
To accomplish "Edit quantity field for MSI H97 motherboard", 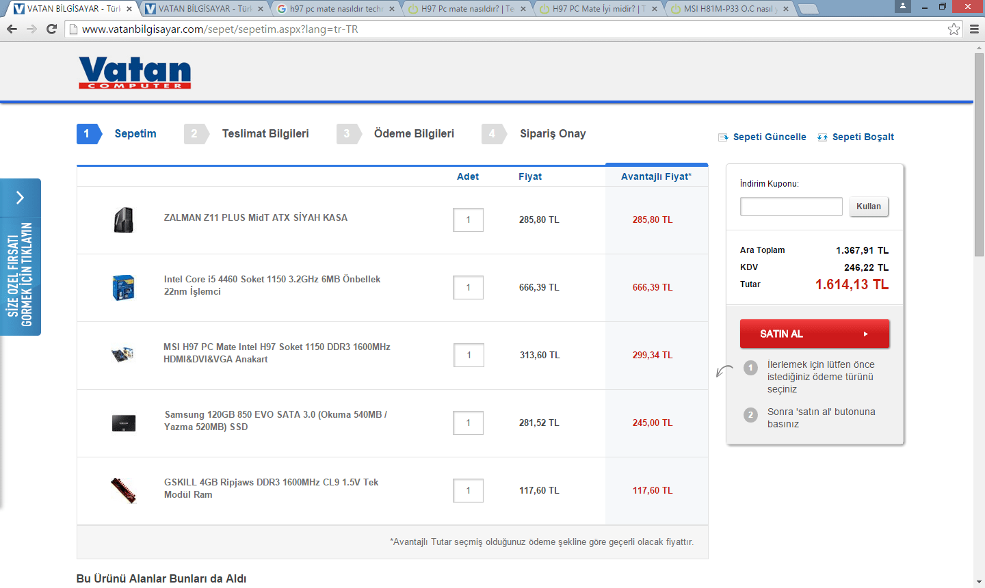I will pyautogui.click(x=469, y=356).
